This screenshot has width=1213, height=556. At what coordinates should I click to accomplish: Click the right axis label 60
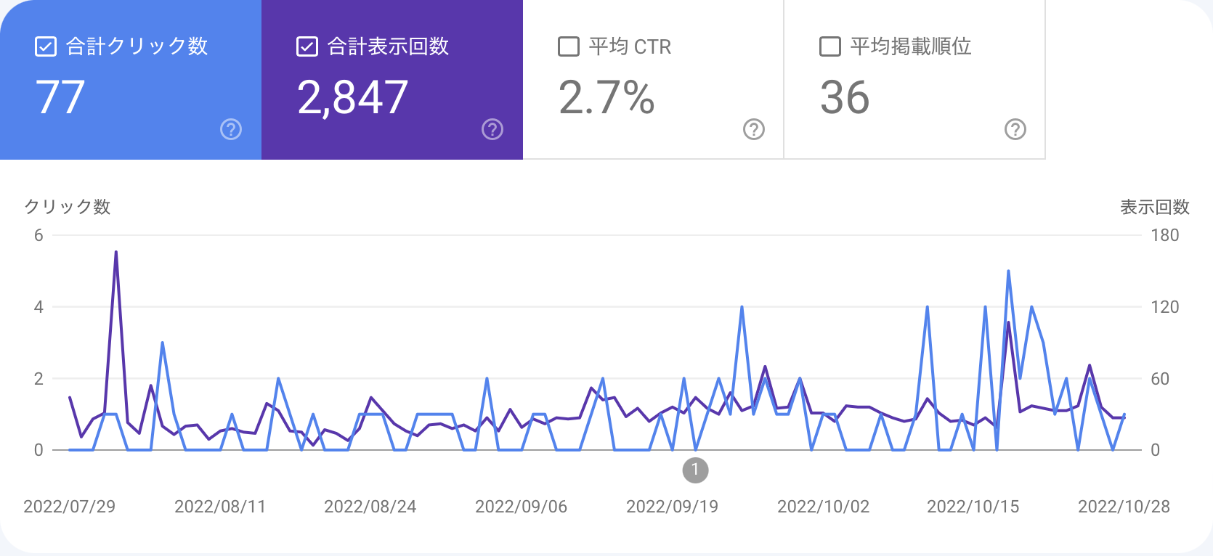(1160, 379)
